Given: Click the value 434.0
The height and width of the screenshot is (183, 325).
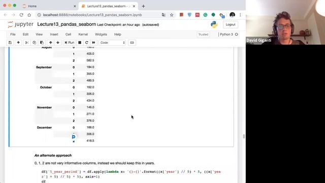Looking at the screenshot, I should pos(90,101).
